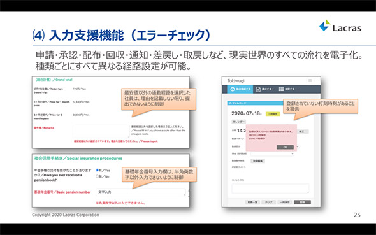This screenshot has width=376, height=235.
Task: Click the document icon in Tokiwagi toolbar
Action: [x=258, y=89]
